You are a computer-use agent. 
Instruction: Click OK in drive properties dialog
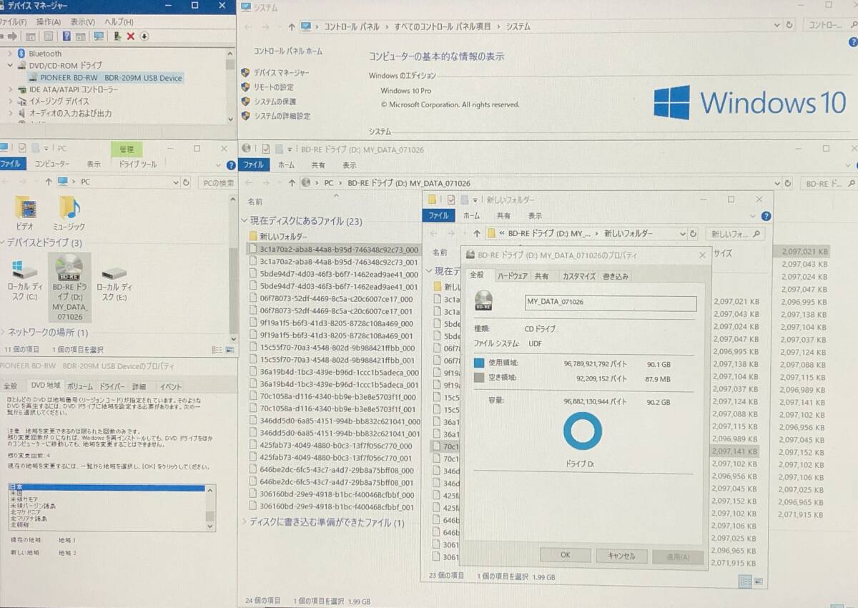[x=565, y=556]
